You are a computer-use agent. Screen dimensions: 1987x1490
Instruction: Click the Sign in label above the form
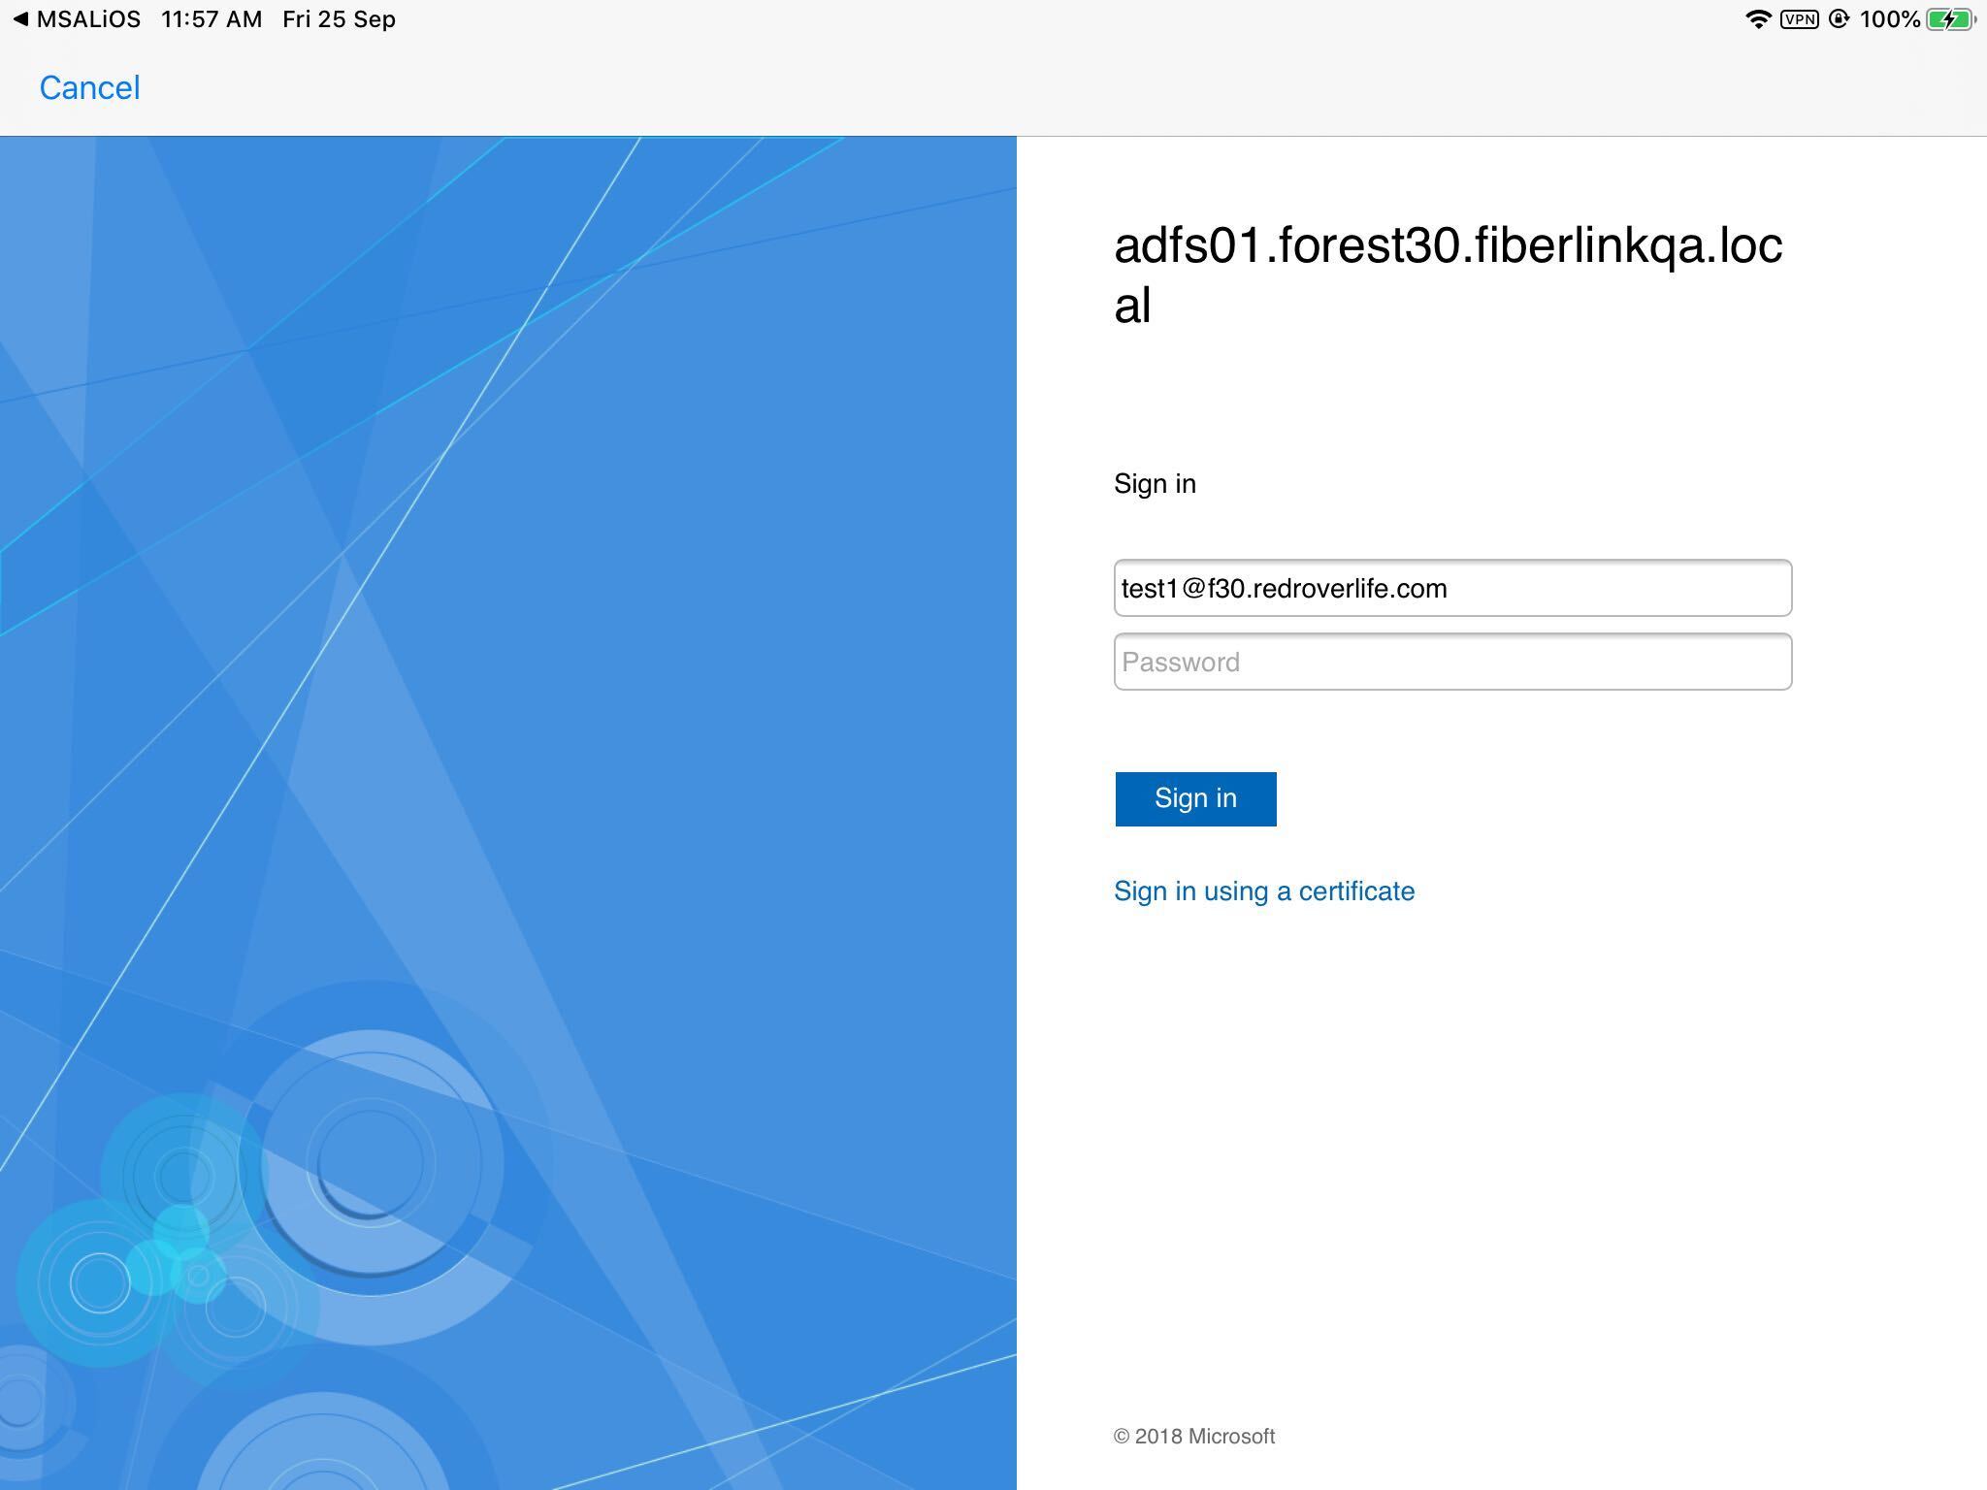1154,483
